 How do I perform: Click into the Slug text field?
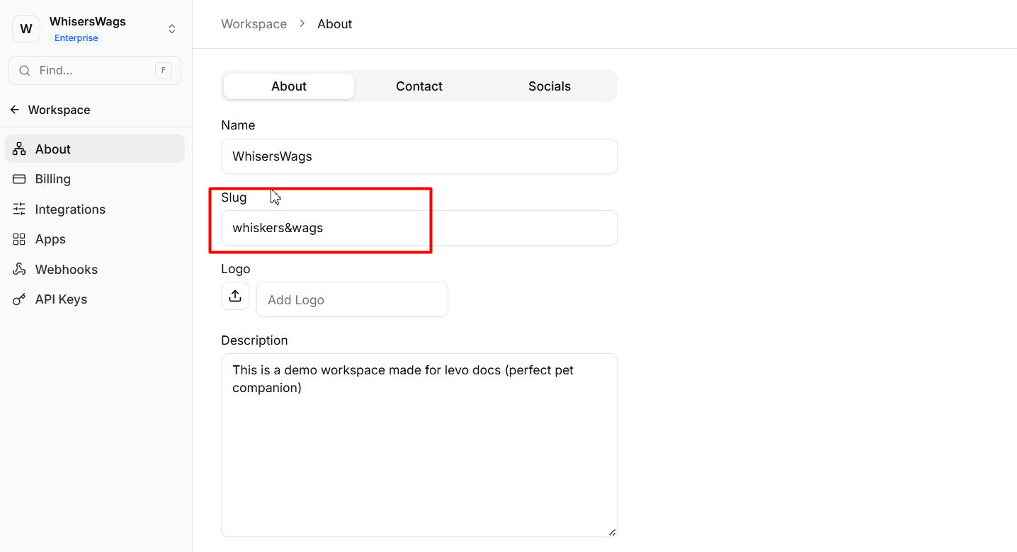419,228
